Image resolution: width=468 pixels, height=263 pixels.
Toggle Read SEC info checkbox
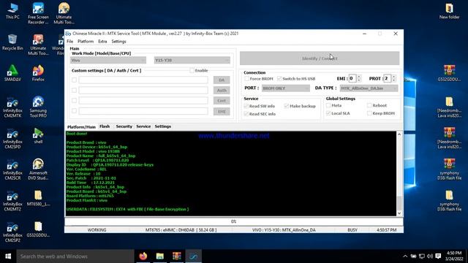(x=246, y=114)
